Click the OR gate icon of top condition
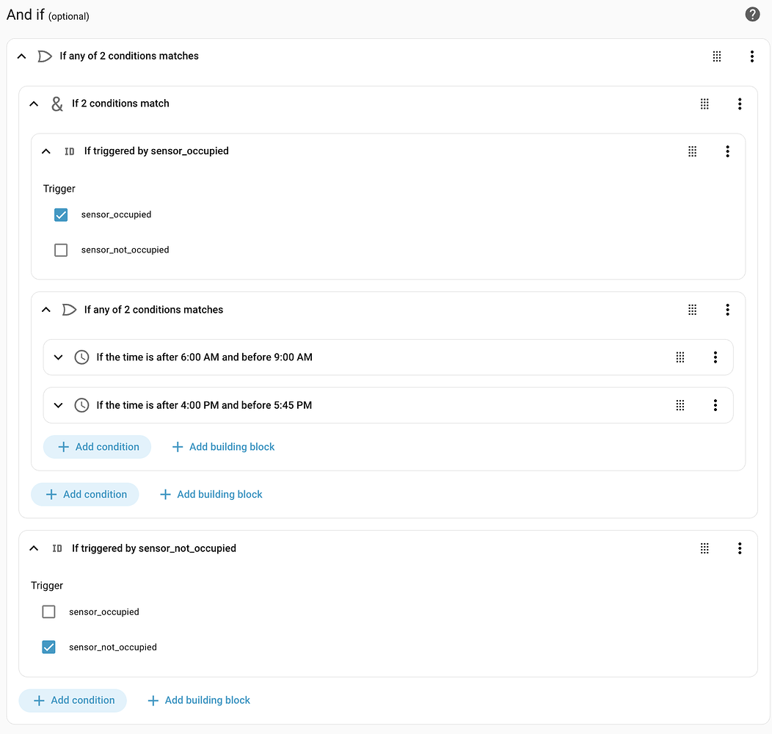772x734 pixels. [45, 57]
